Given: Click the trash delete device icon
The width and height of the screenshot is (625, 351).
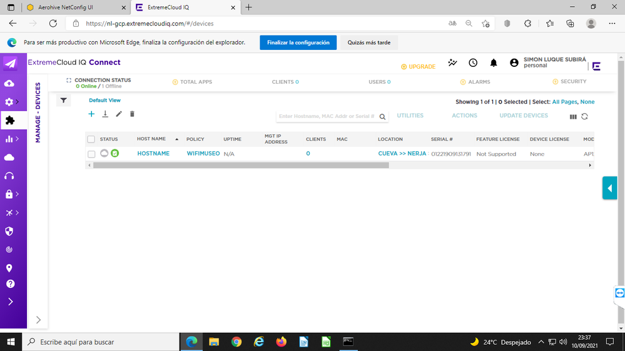Looking at the screenshot, I should (x=133, y=114).
